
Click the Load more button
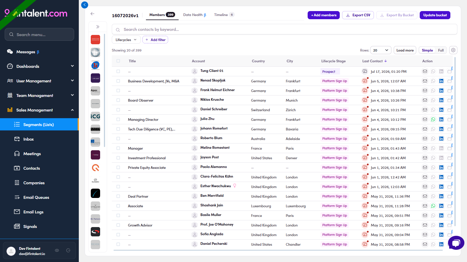pyautogui.click(x=405, y=50)
